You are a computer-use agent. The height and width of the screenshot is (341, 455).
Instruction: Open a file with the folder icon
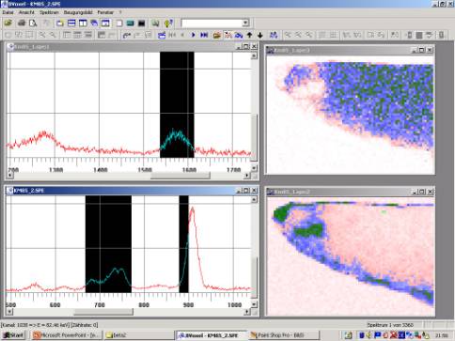click(8, 23)
